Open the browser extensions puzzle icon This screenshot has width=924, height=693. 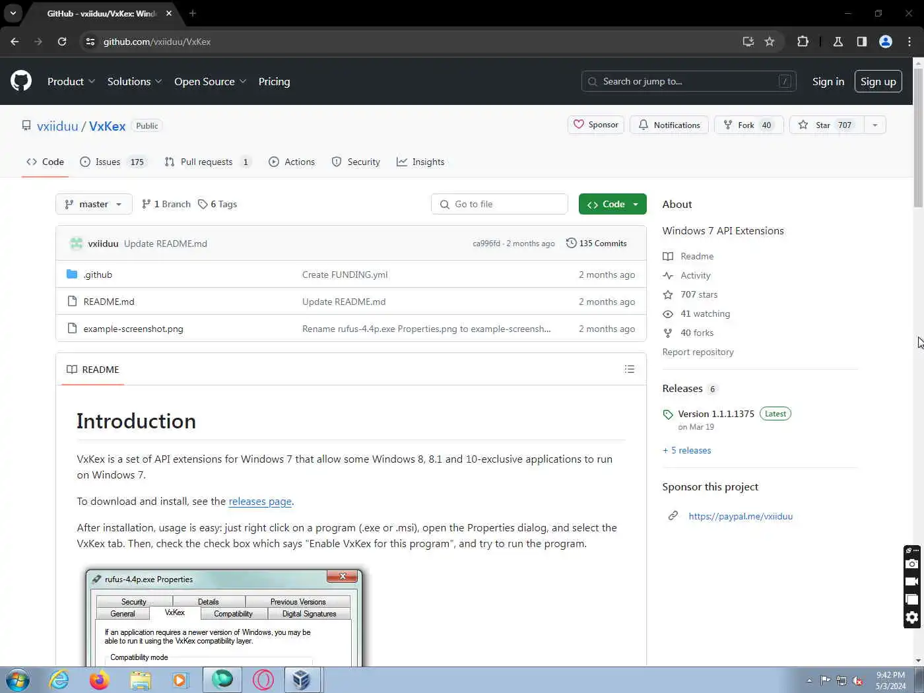(x=803, y=42)
